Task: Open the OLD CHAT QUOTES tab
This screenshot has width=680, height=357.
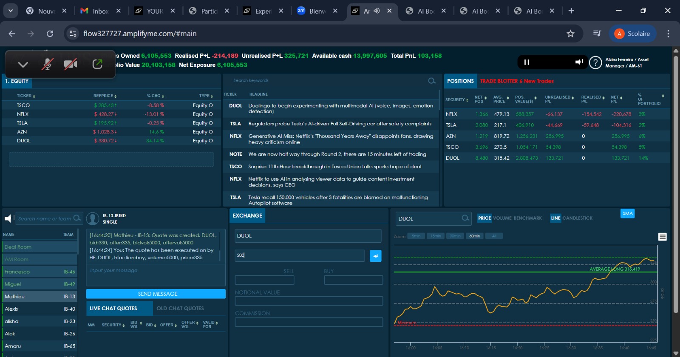Action: tap(180, 308)
